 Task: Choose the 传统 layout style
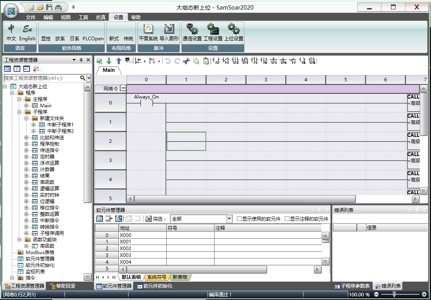128,39
